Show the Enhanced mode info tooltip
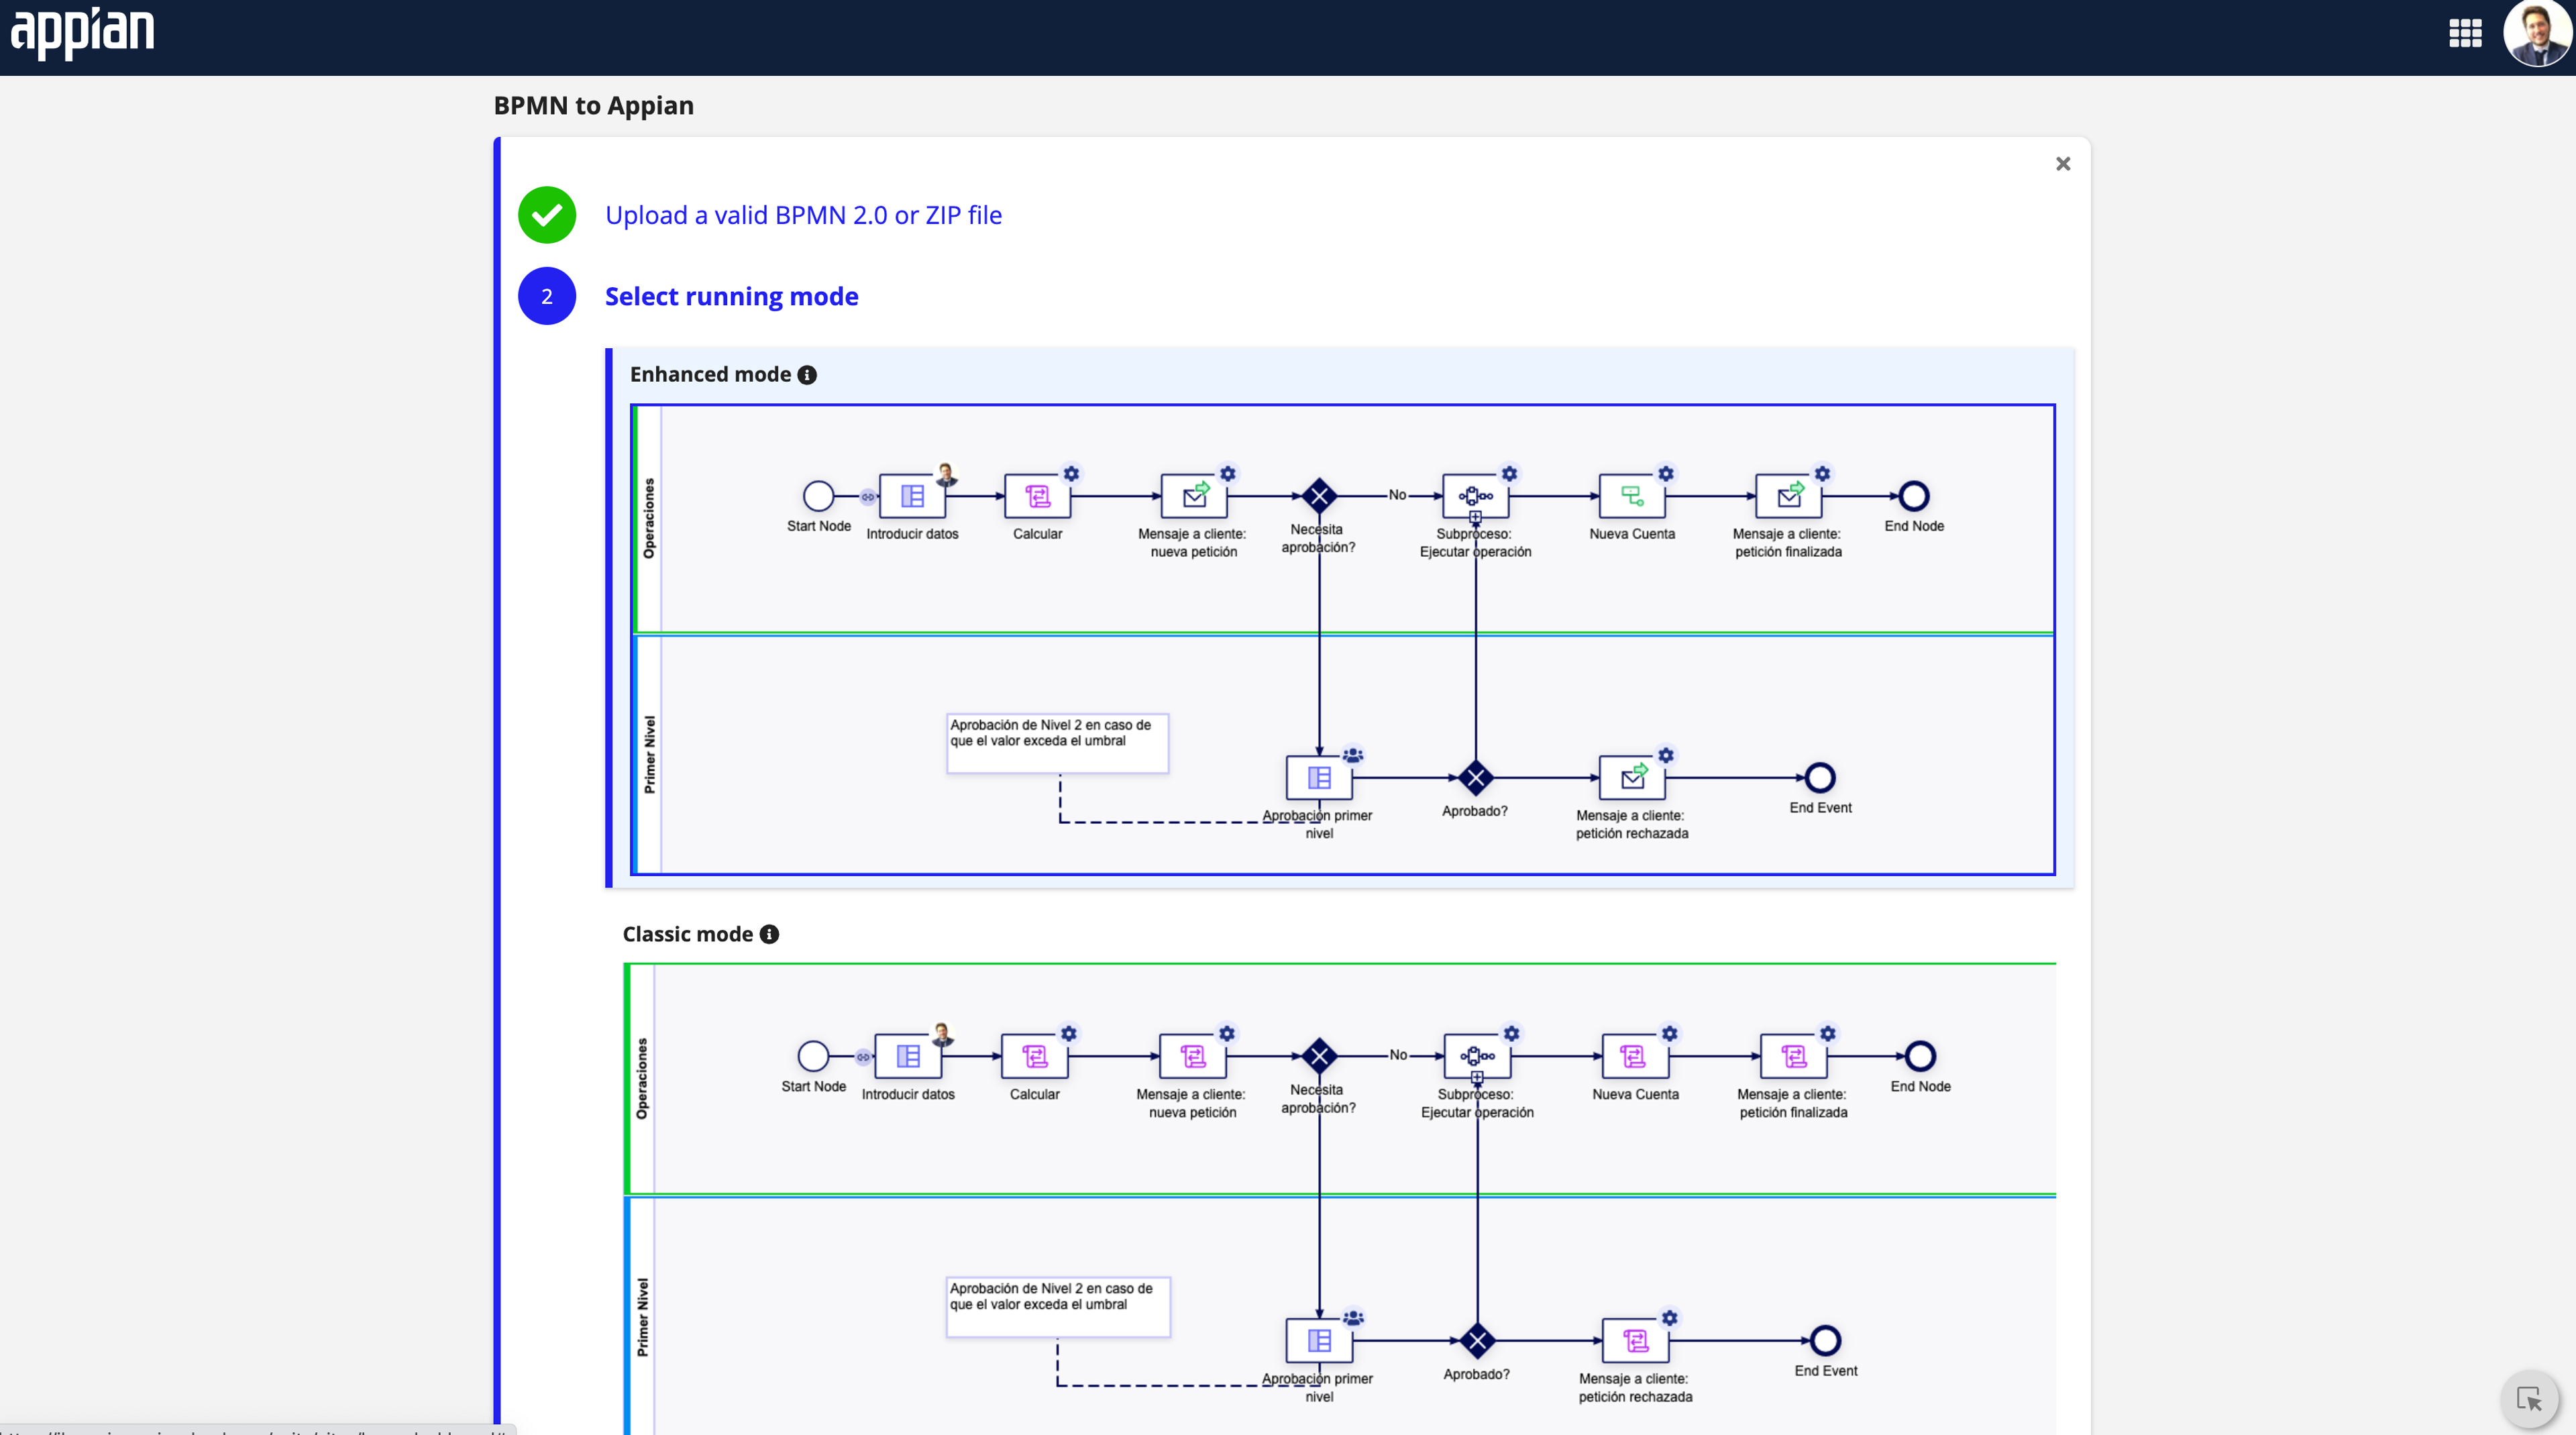2576x1435 pixels. click(x=807, y=375)
